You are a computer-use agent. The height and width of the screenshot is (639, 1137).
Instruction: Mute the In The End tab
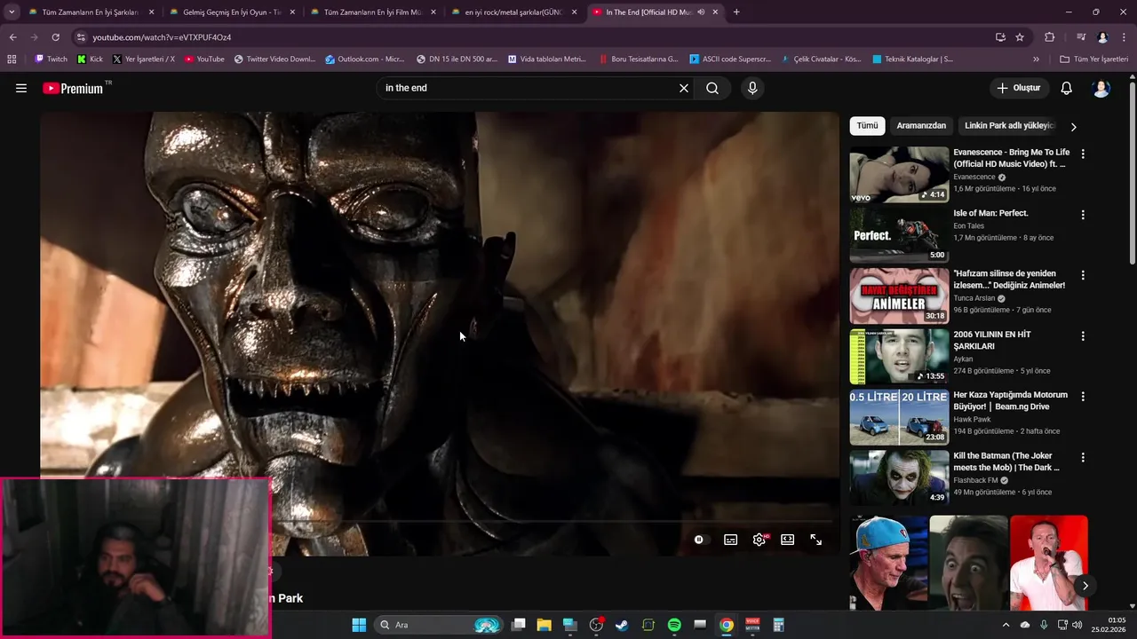[x=701, y=12]
